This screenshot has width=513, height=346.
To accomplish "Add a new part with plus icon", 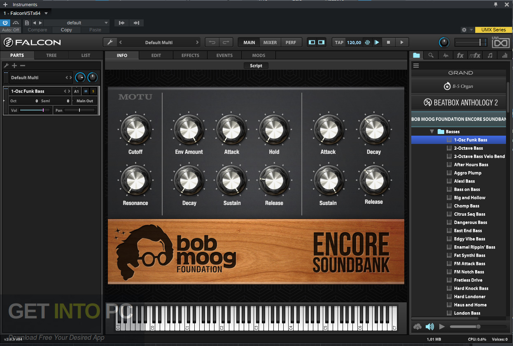I will click(x=14, y=66).
